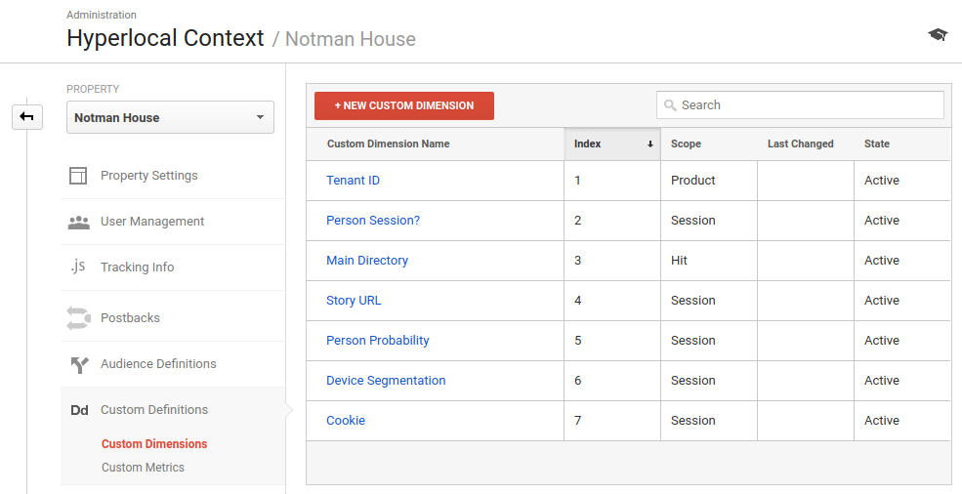Select Custom Metrics submenu item
Image resolution: width=962 pixels, height=494 pixels.
143,468
